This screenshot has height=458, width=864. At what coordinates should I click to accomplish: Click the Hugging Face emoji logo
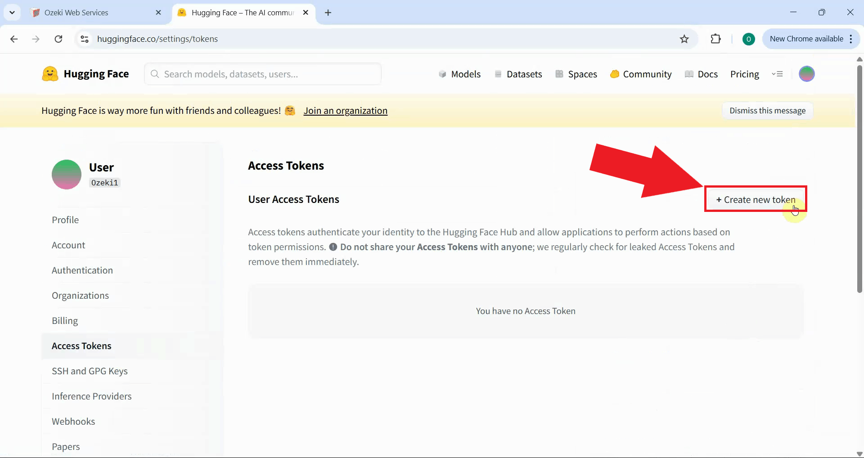tap(50, 73)
